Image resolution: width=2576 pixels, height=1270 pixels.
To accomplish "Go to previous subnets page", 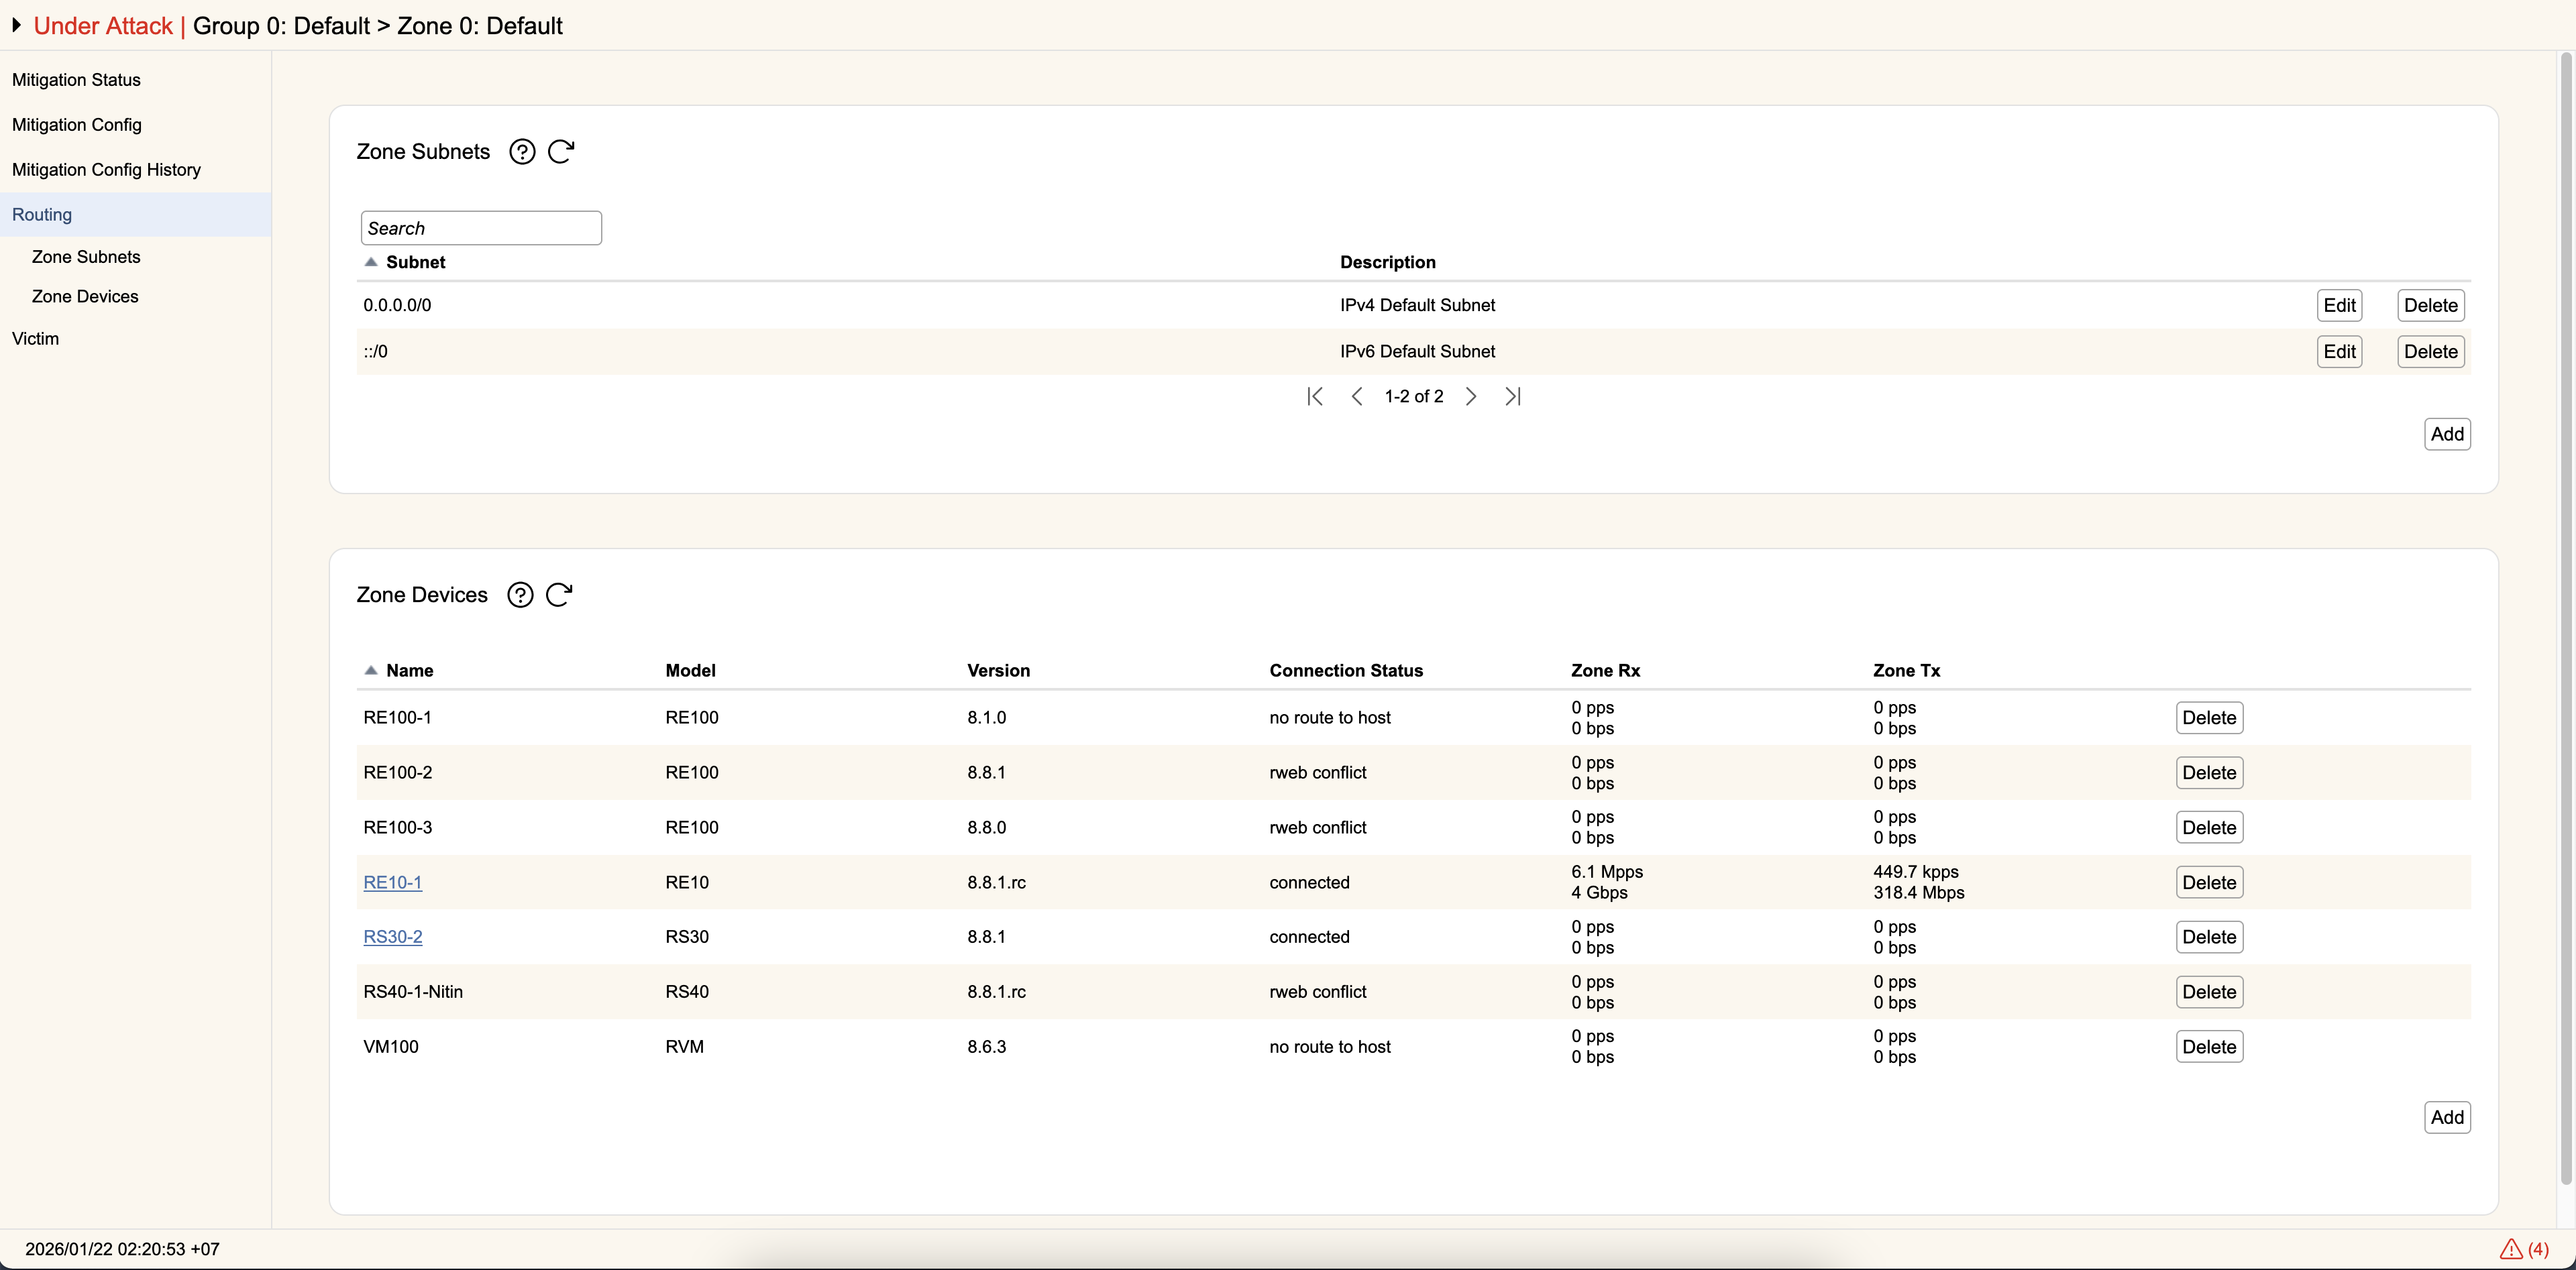I will pyautogui.click(x=1357, y=397).
